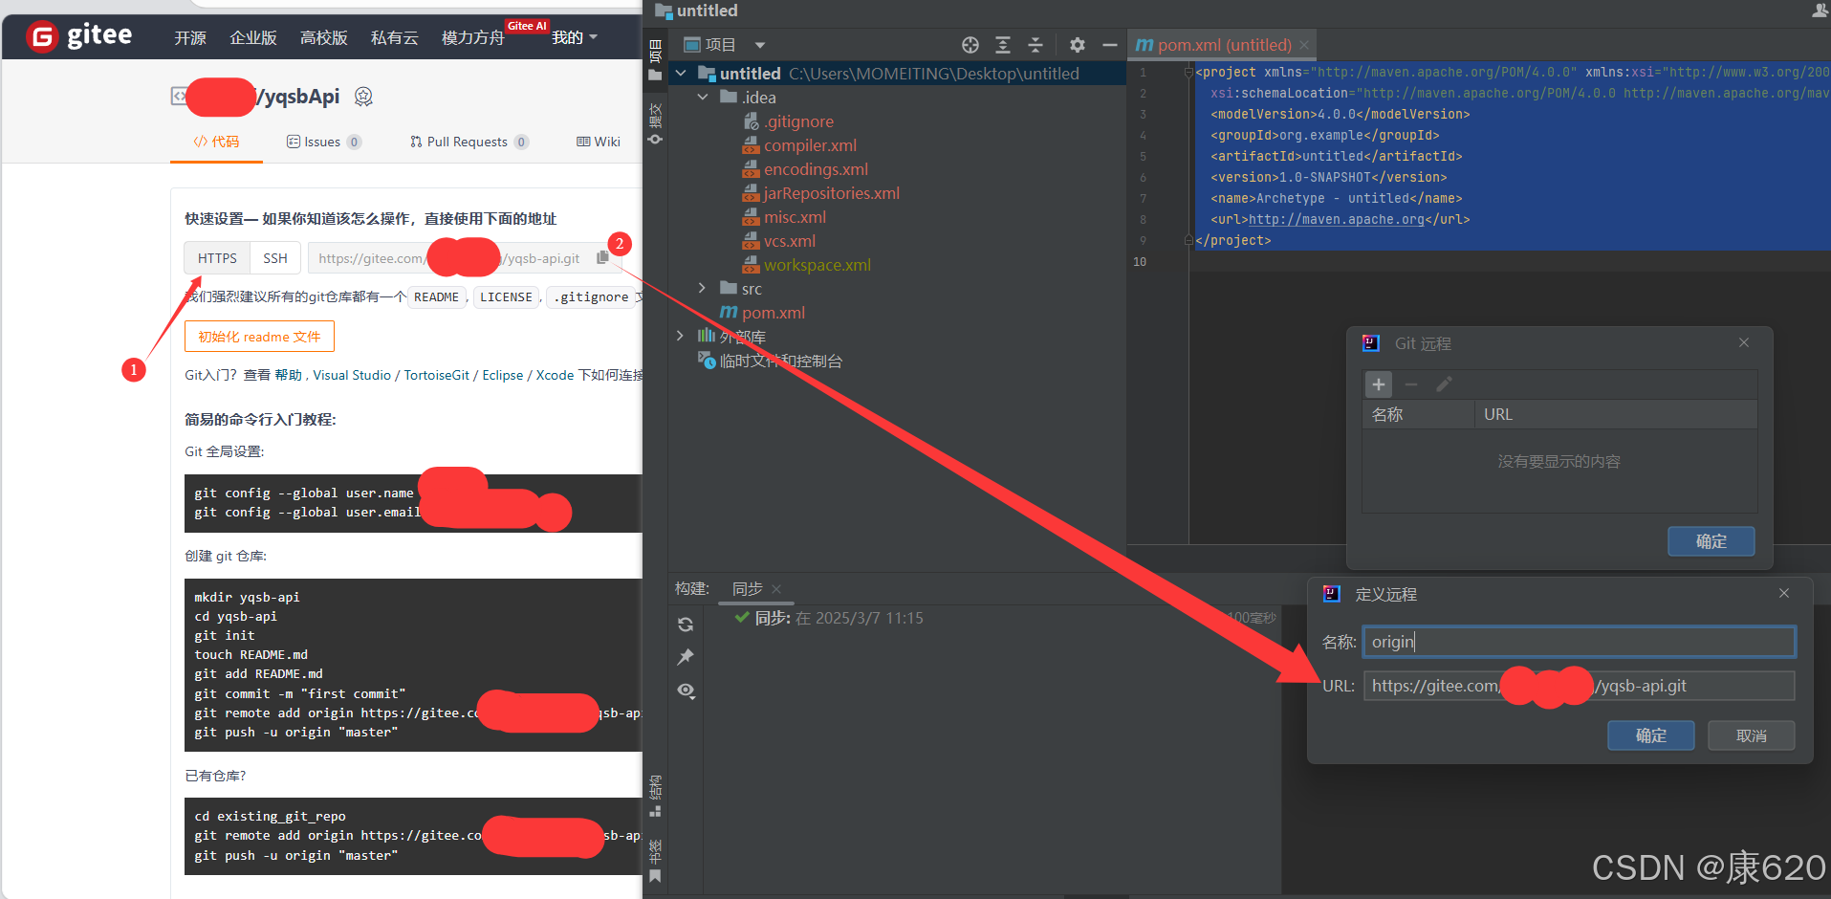Open the Visual Studio help link

pos(352,375)
